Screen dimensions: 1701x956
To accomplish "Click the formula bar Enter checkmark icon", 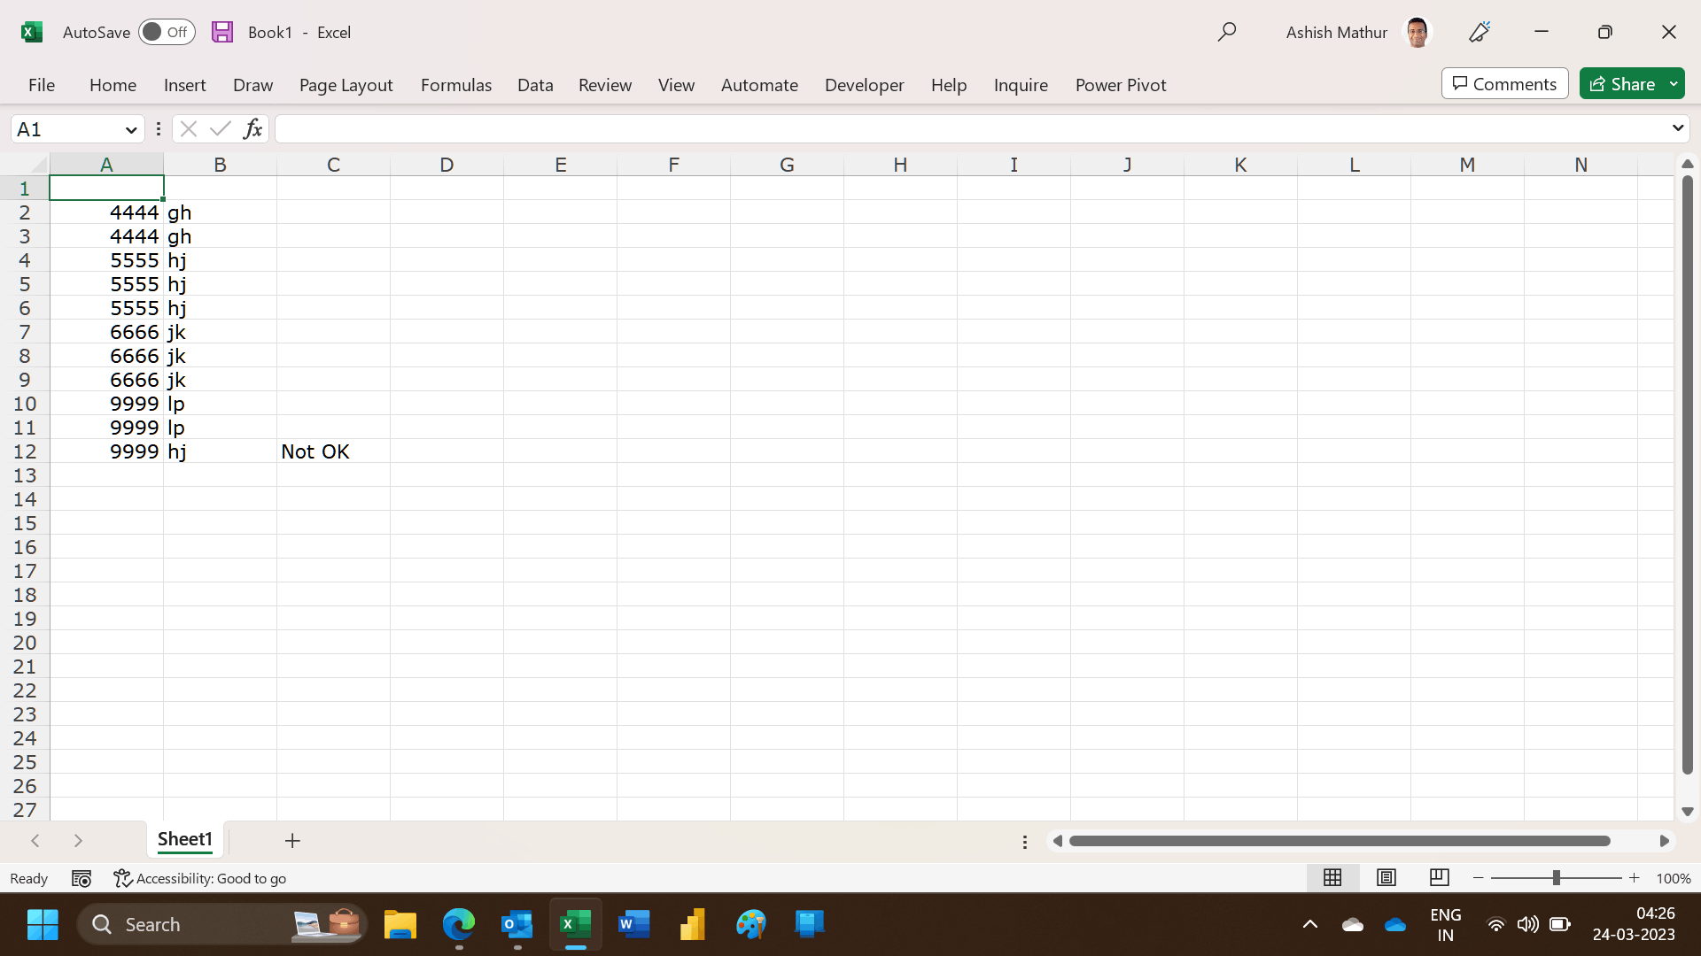I will pos(221,129).
